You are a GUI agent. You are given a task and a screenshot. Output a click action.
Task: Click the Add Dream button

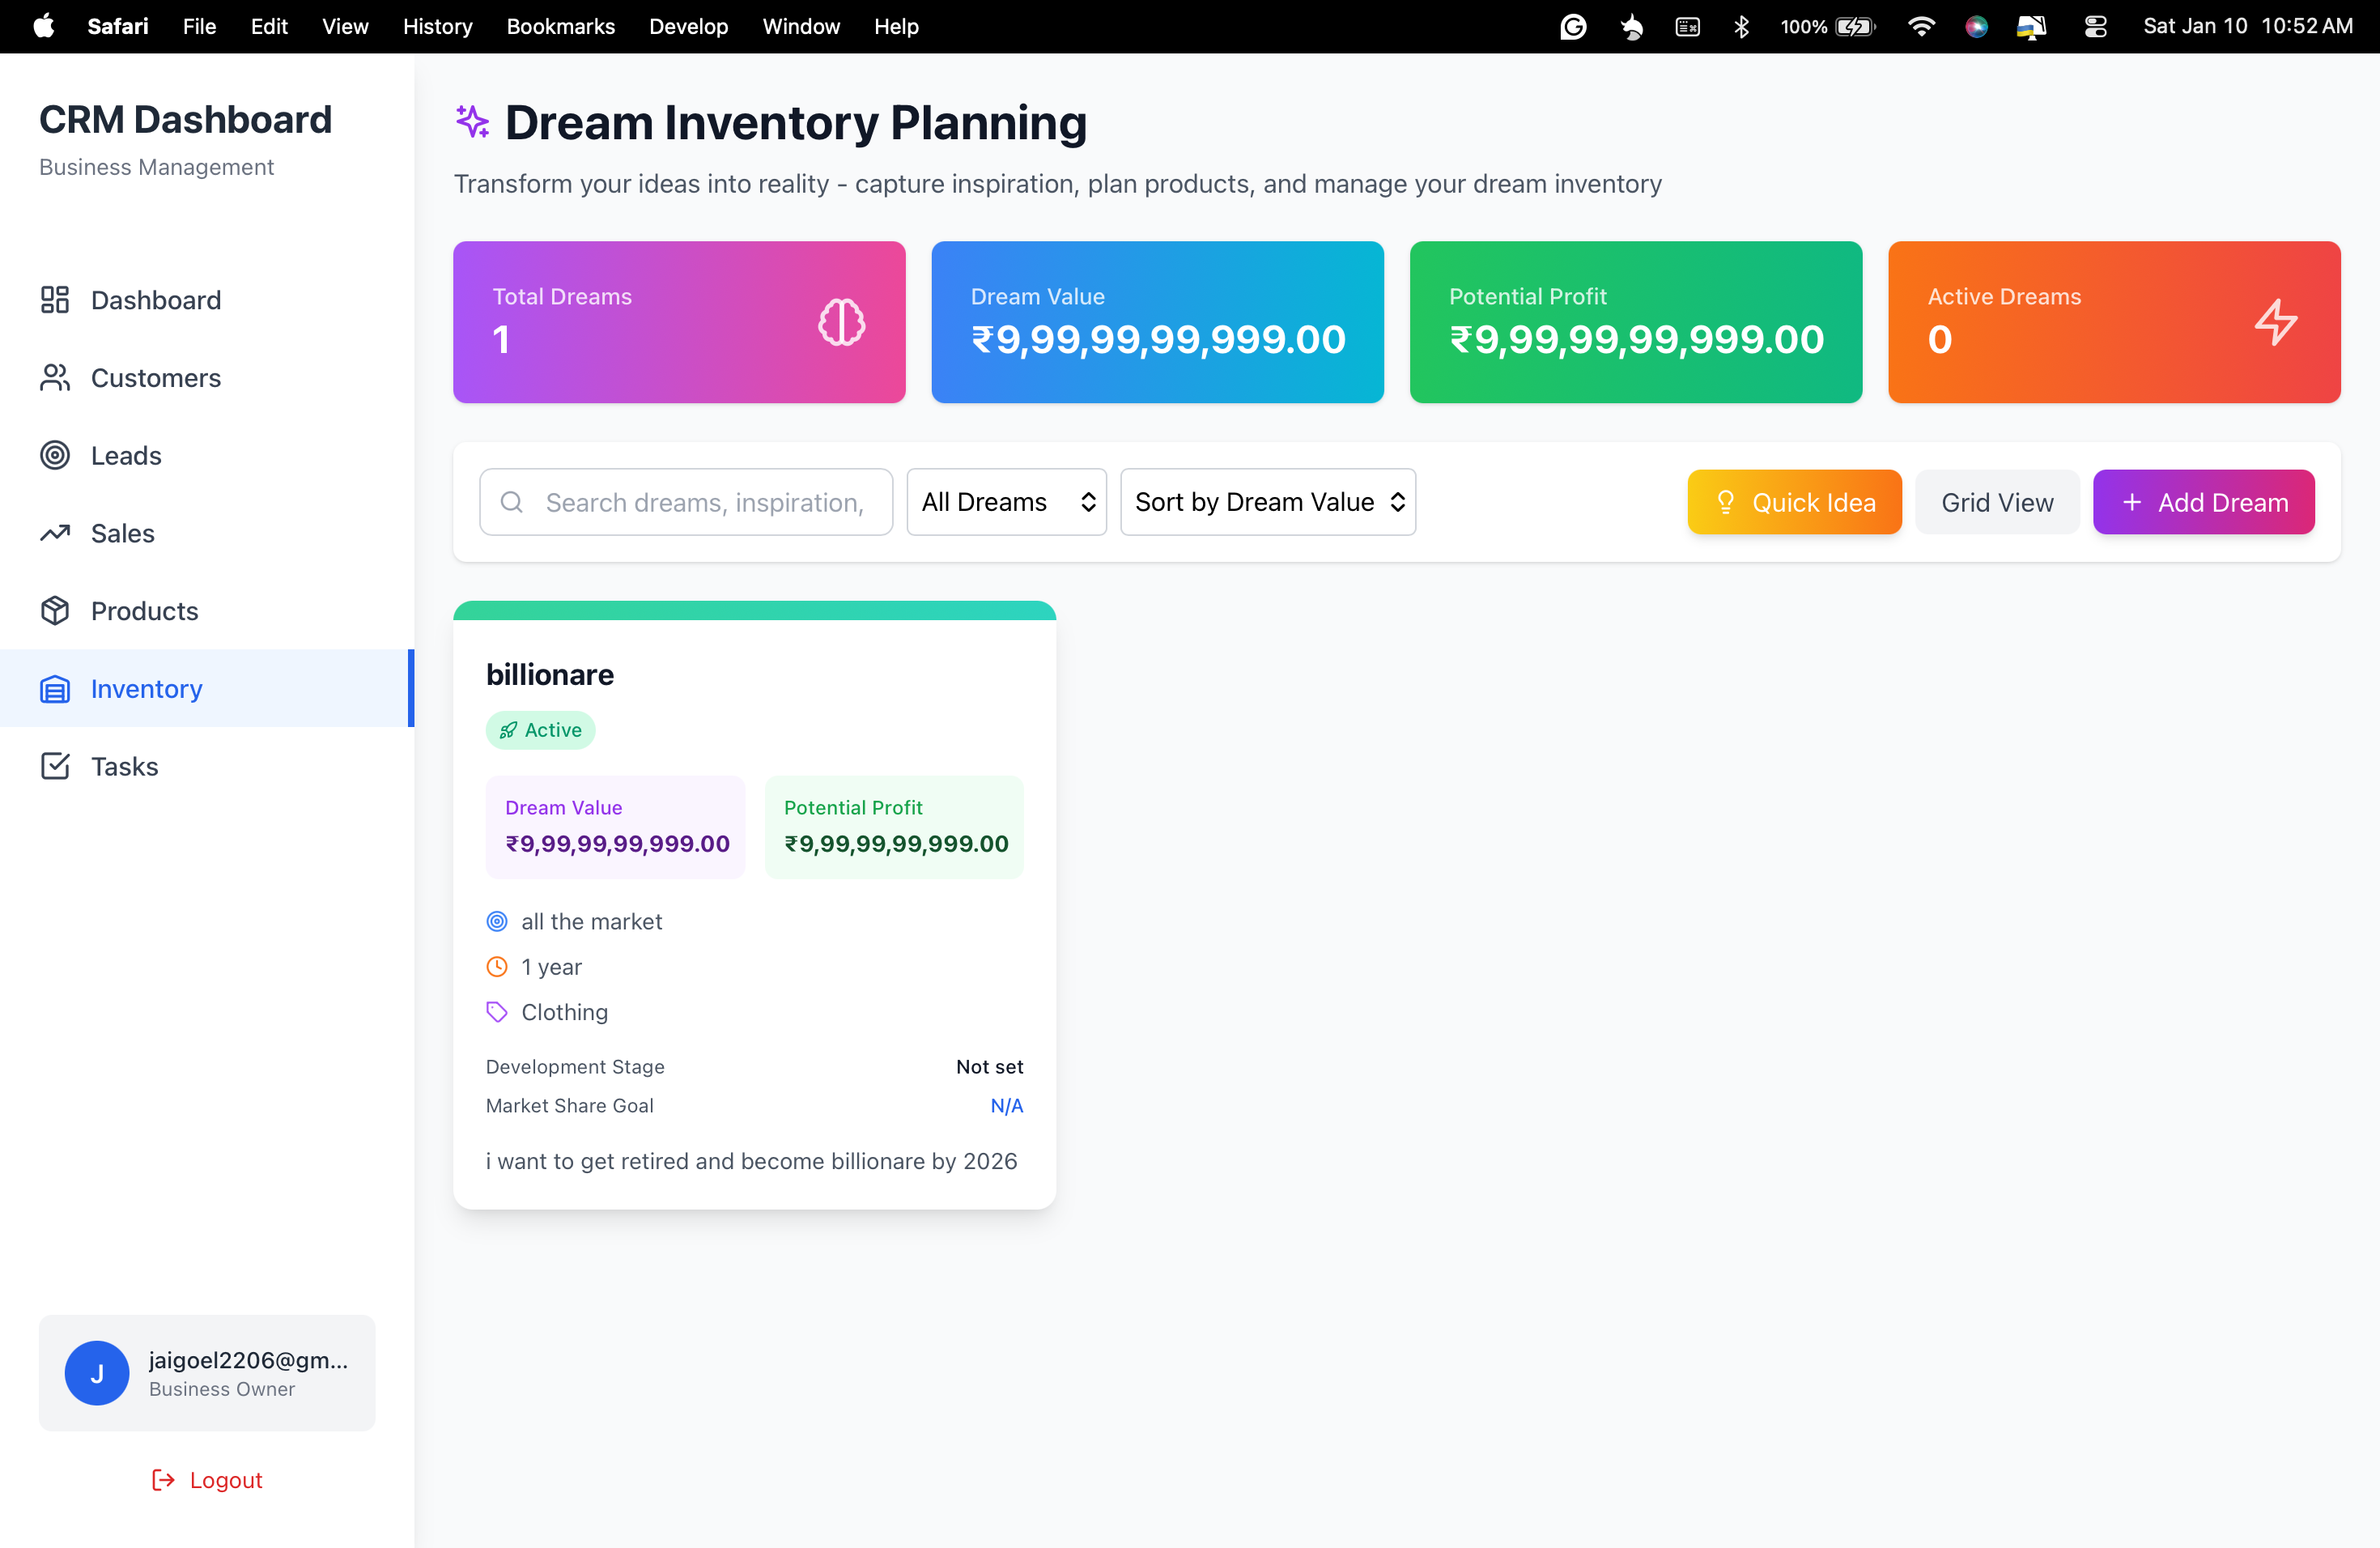pos(2204,501)
